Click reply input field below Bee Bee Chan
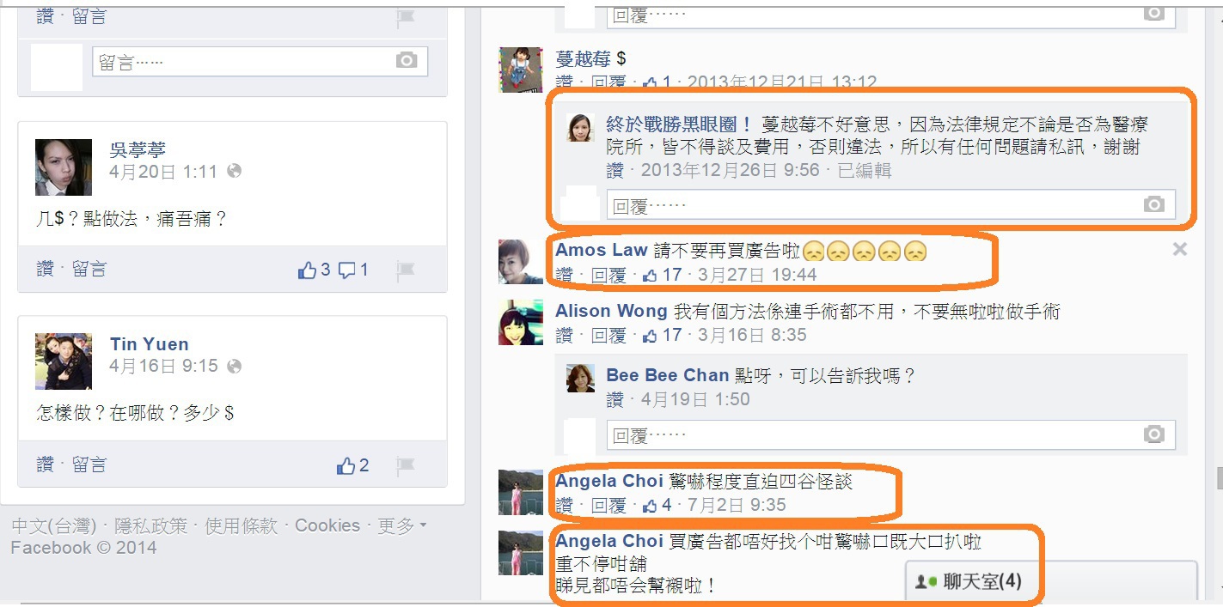The width and height of the screenshot is (1223, 607). [x=890, y=435]
